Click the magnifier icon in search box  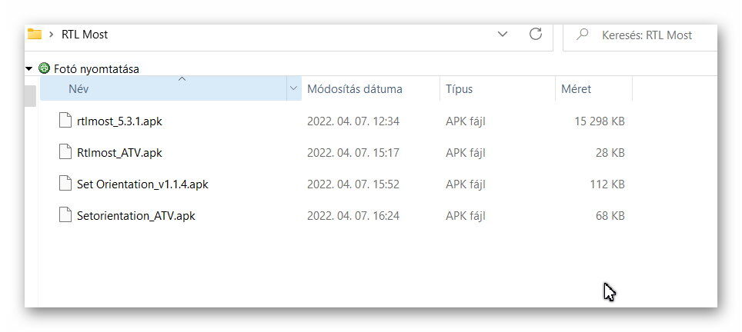tap(583, 34)
